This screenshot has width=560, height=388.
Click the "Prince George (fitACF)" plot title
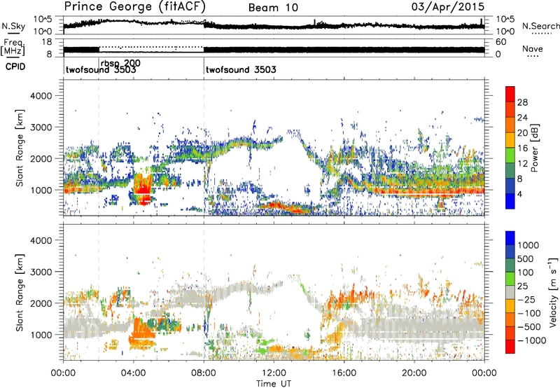pos(134,7)
